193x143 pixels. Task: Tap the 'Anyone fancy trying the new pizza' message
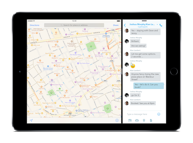click(x=145, y=77)
